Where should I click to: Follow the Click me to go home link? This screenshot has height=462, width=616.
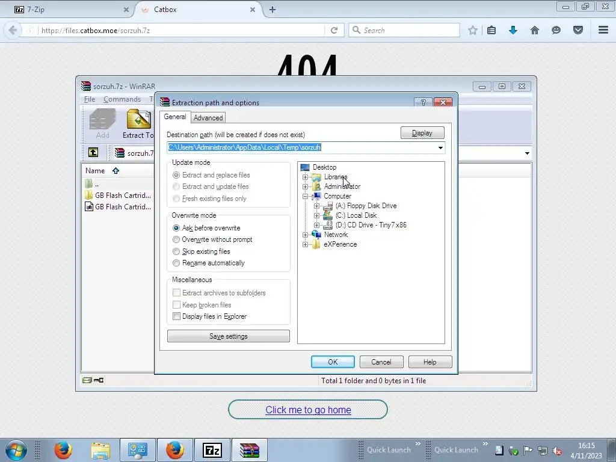coord(308,410)
